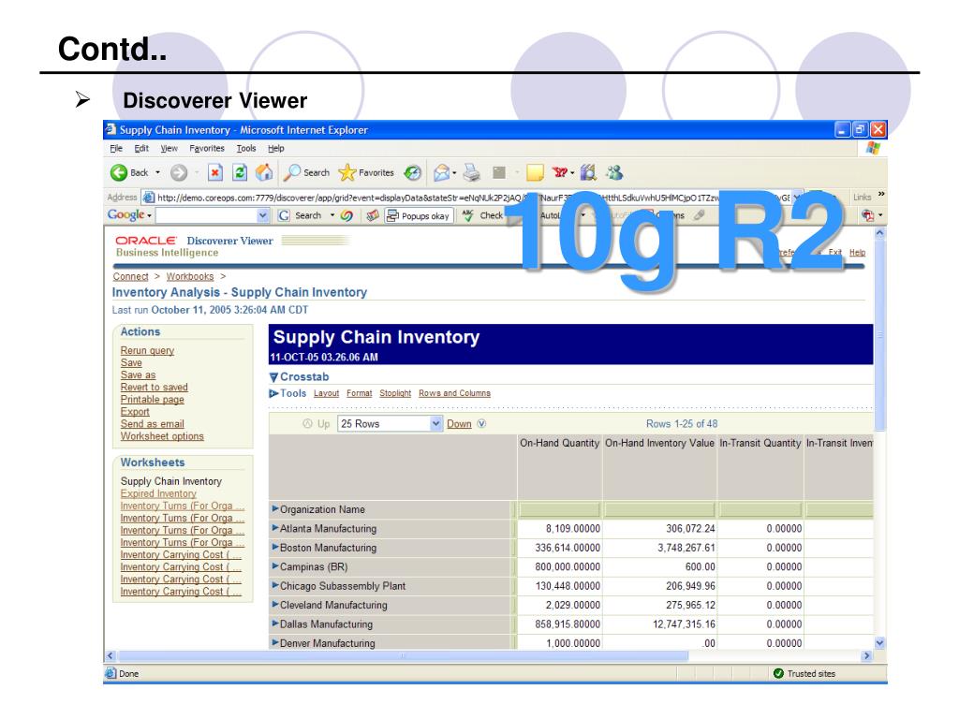Click the horizontal scrollbar right arrow

(x=866, y=656)
